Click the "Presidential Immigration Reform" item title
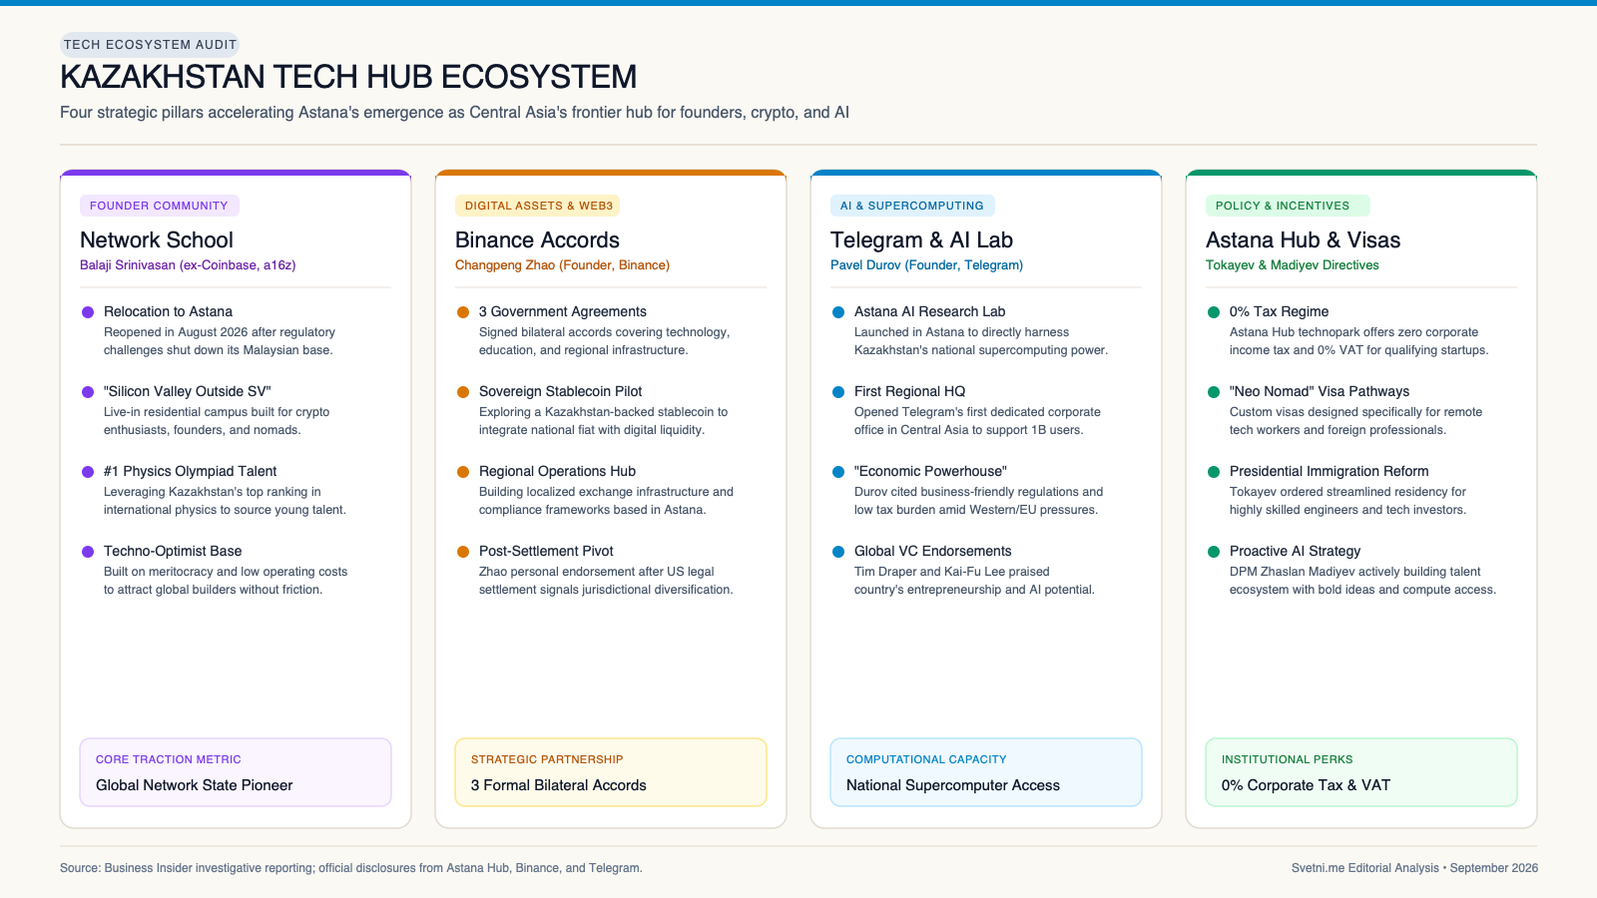This screenshot has width=1597, height=898. [x=1329, y=472]
